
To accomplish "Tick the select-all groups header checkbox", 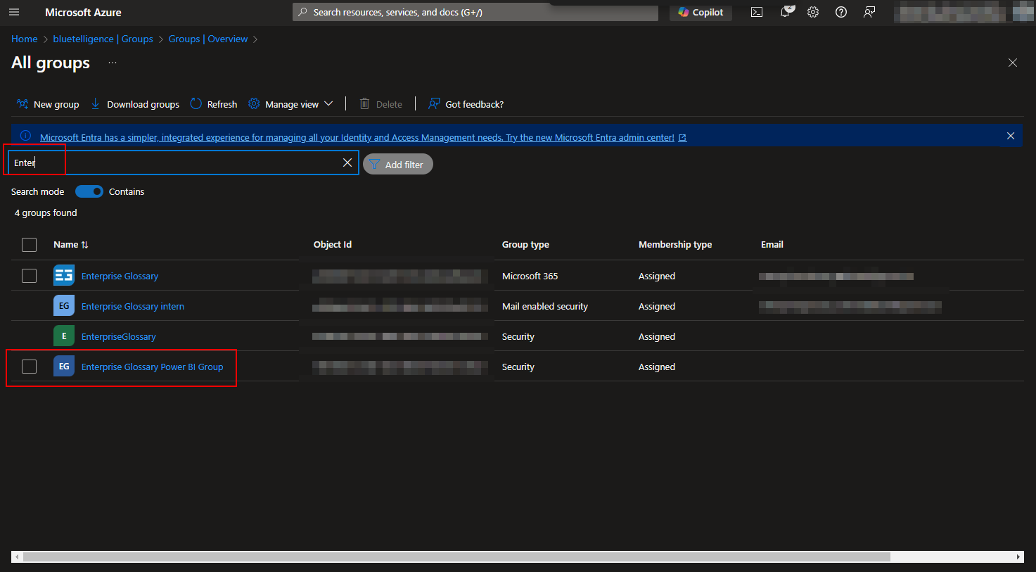I will coord(29,245).
